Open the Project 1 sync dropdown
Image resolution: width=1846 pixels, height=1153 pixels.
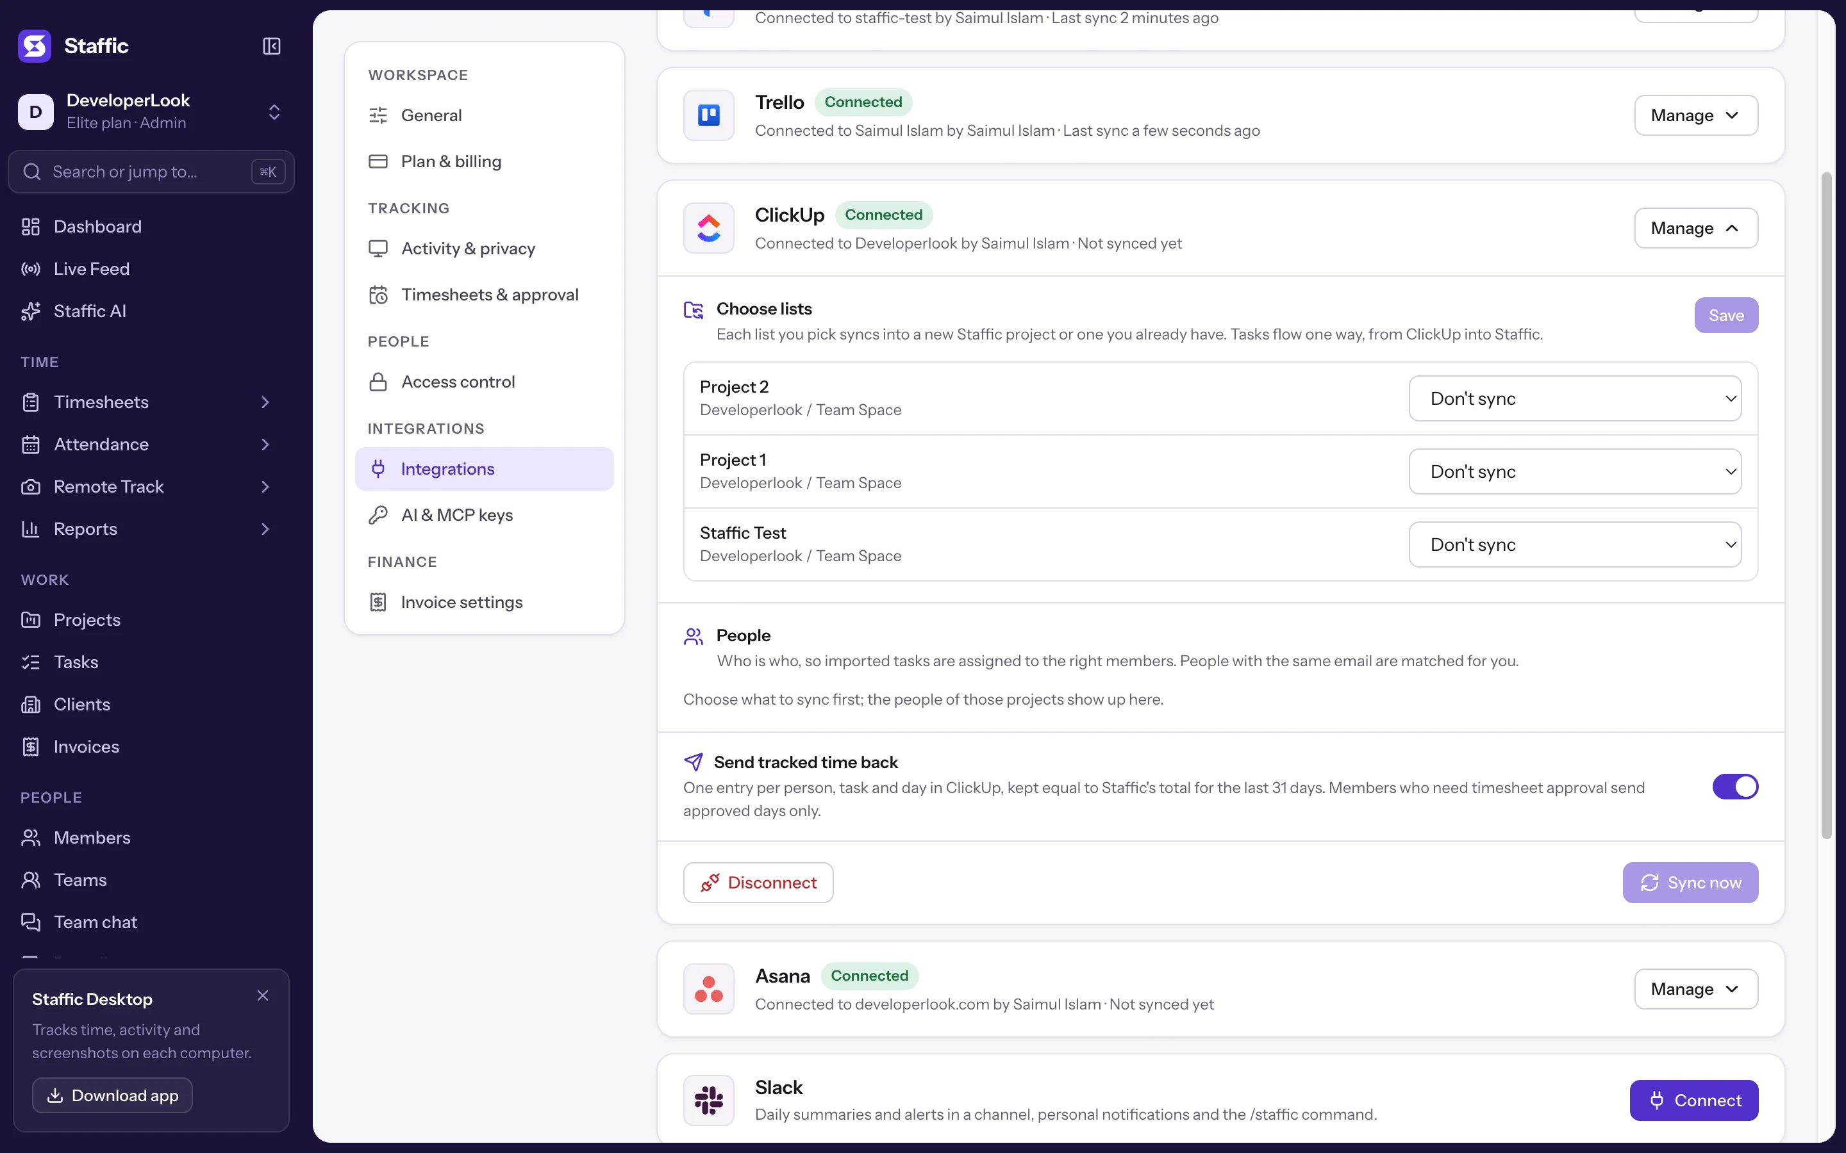tap(1574, 471)
